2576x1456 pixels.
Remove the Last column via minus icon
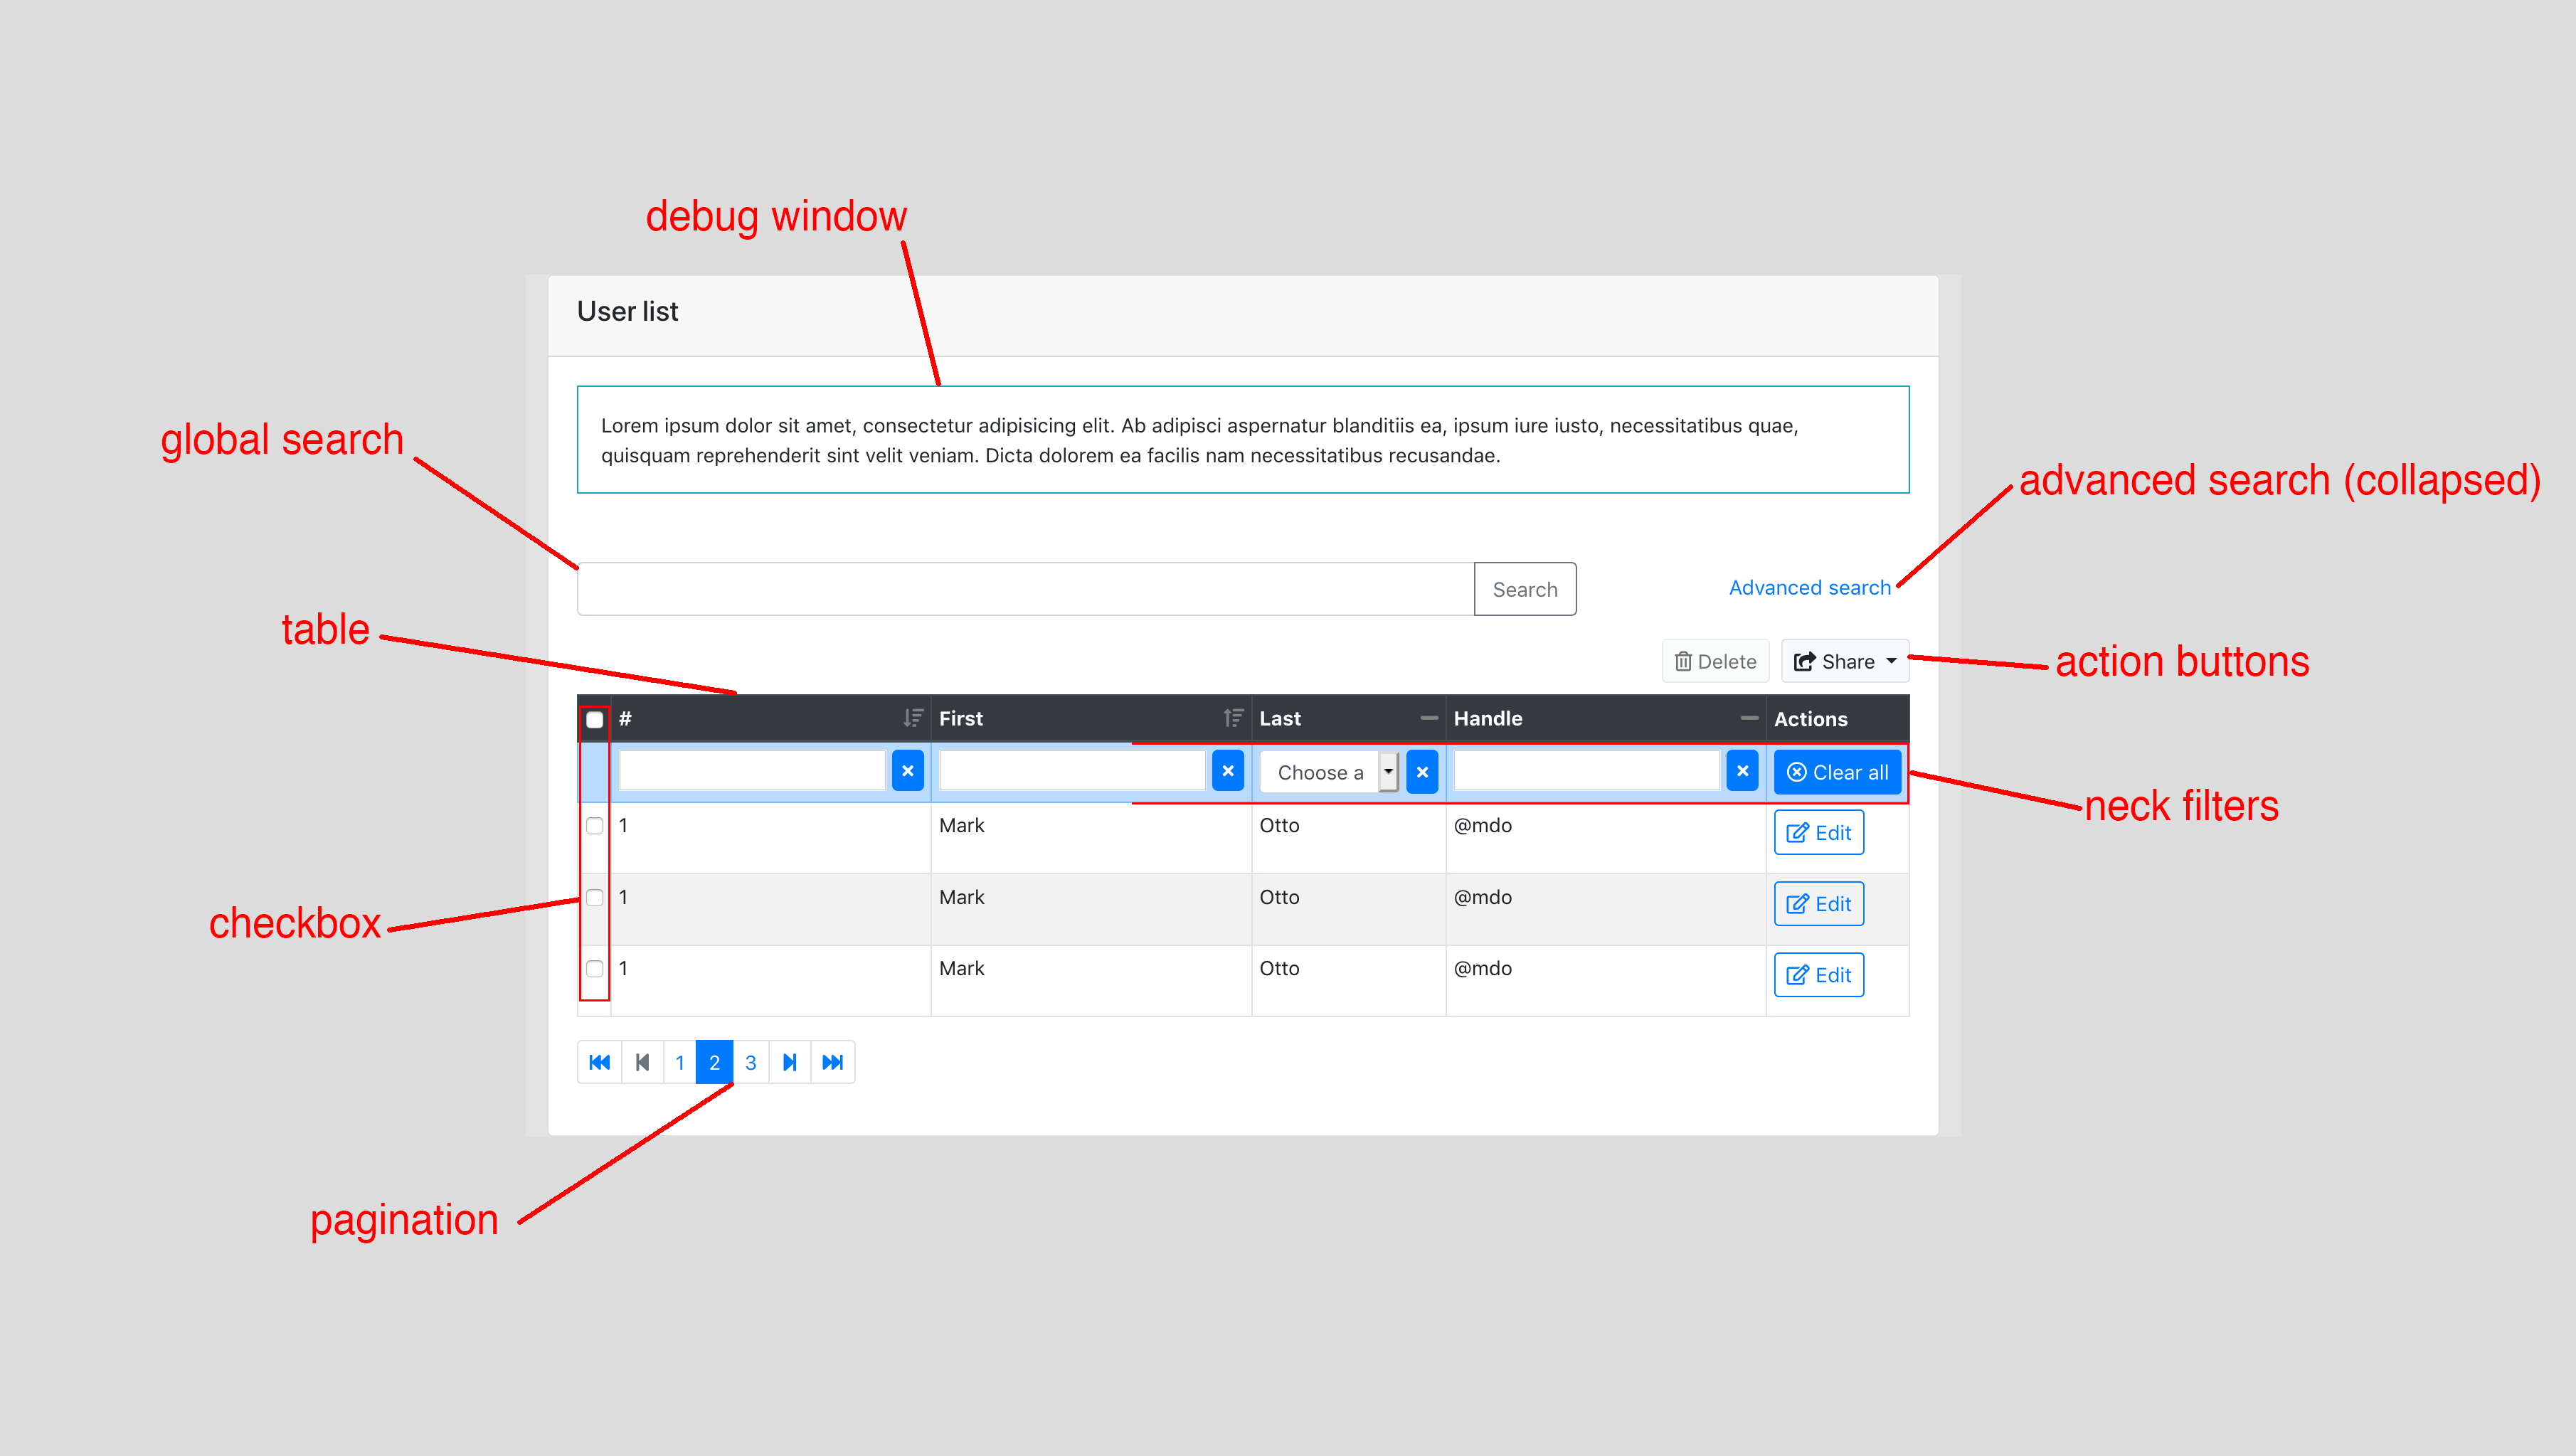[1430, 717]
